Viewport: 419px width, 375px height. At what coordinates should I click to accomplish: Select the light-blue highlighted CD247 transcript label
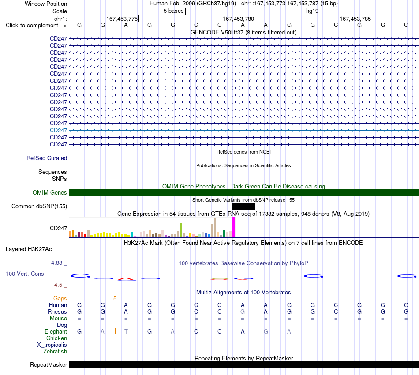[x=58, y=131]
